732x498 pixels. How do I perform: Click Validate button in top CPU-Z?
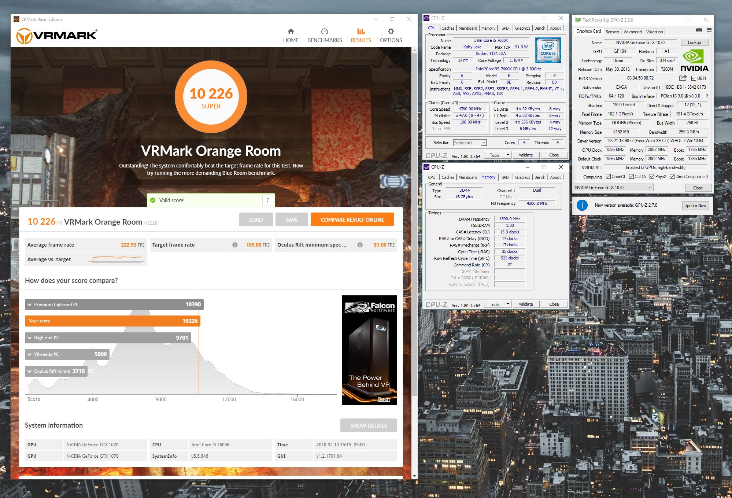526,155
